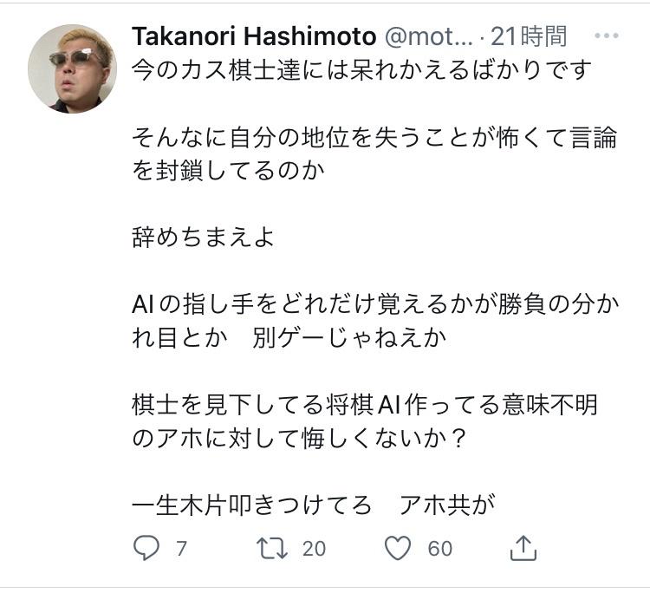This screenshot has width=650, height=593.
Task: Click the last line starting 一生木片
Action: point(314,505)
